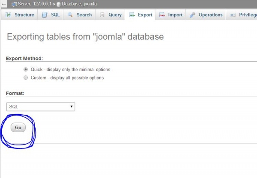257x178 pixels.
Task: Click the Search tab label
Action: click(84, 15)
